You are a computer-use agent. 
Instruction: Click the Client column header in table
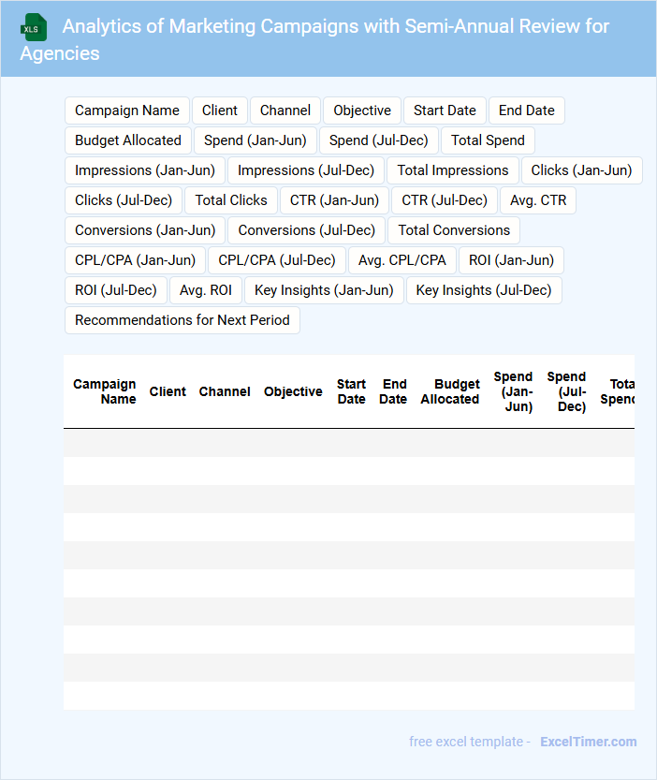tap(168, 391)
